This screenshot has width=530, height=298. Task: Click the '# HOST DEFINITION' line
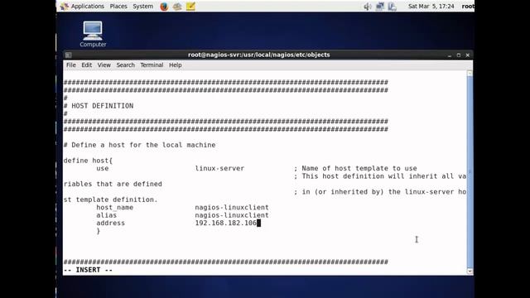[99, 106]
